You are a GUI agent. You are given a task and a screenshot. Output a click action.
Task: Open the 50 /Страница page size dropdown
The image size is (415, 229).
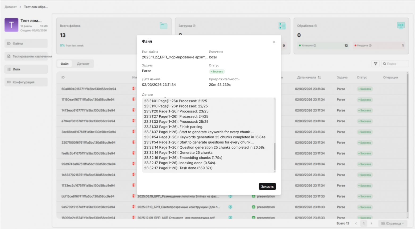coord(392,223)
